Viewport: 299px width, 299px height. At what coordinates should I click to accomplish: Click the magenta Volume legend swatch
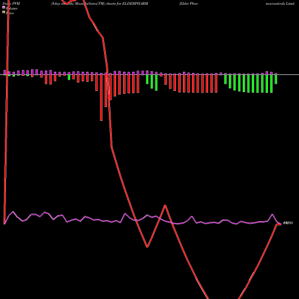click(4, 7)
